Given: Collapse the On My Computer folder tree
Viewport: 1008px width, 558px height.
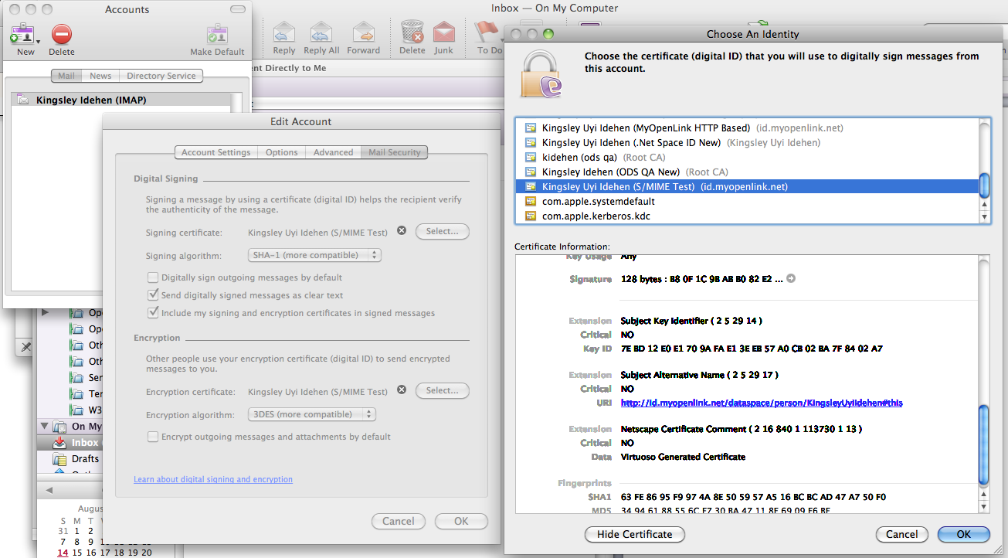Looking at the screenshot, I should (44, 426).
